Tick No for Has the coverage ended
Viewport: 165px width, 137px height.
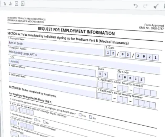44,122
